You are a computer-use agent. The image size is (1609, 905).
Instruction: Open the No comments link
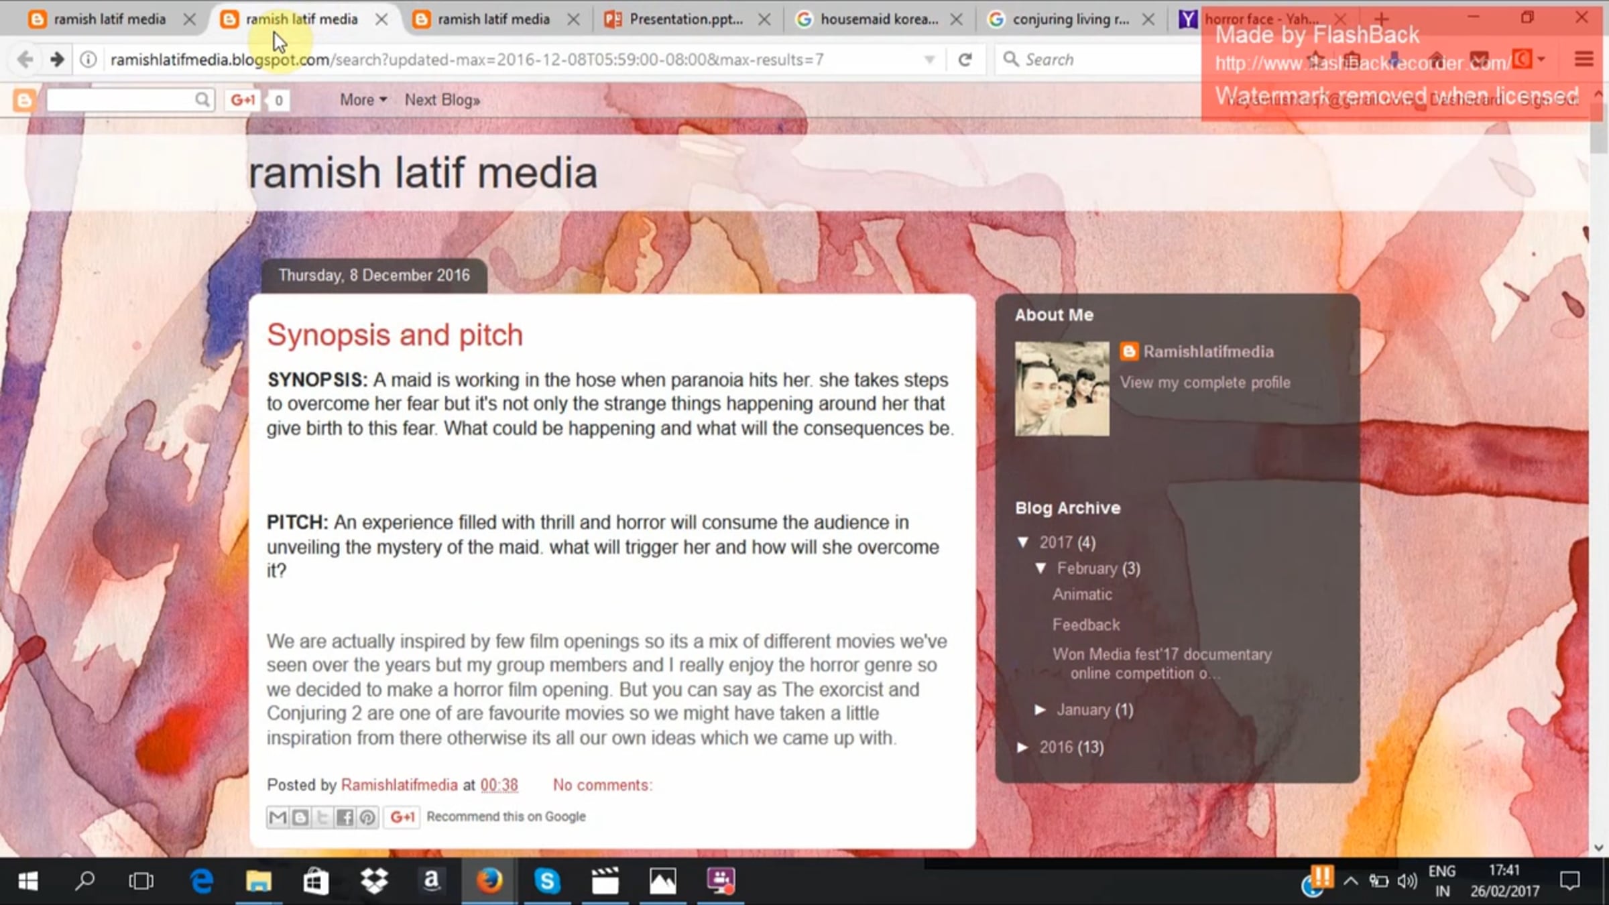602,785
